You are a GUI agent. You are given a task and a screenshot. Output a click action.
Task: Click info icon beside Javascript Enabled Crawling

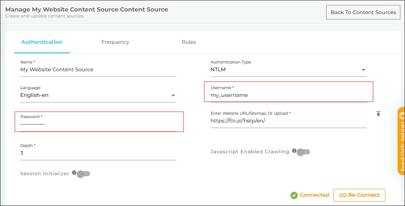point(294,151)
